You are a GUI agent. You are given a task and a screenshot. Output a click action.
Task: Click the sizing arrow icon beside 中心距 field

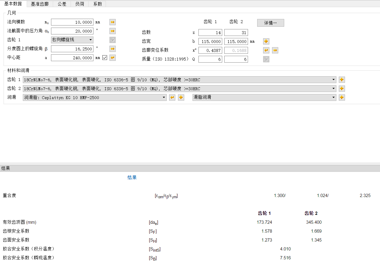point(112,58)
